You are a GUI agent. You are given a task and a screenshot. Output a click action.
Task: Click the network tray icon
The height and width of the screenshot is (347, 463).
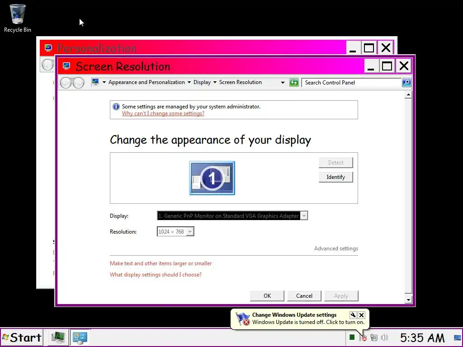pyautogui.click(x=374, y=338)
